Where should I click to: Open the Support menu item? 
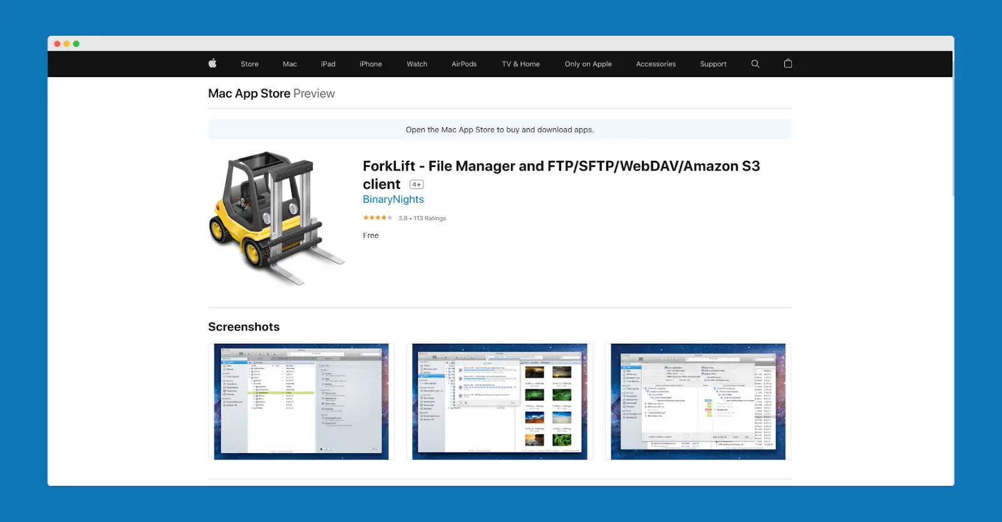coord(713,64)
